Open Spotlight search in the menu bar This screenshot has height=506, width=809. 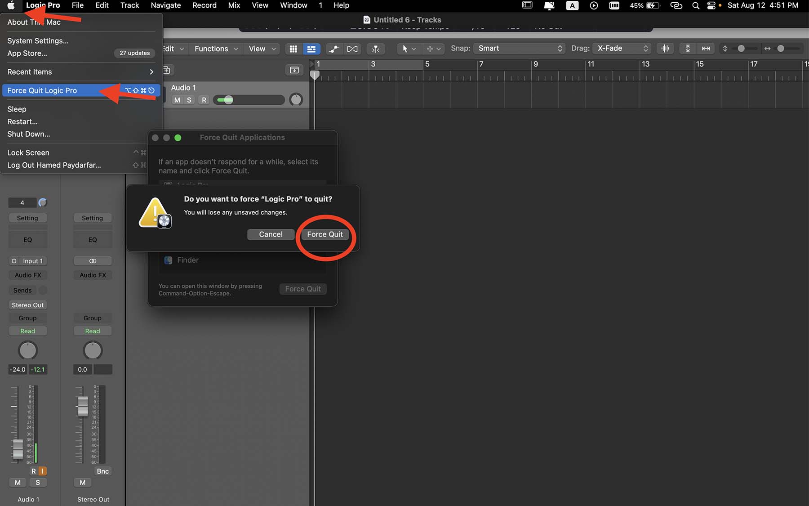[695, 5]
